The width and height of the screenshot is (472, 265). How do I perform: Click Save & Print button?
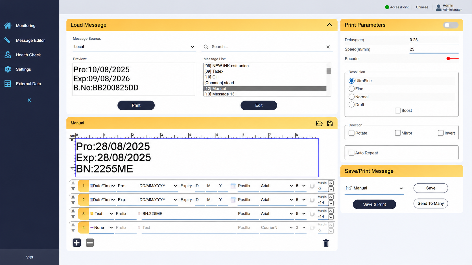click(374, 204)
